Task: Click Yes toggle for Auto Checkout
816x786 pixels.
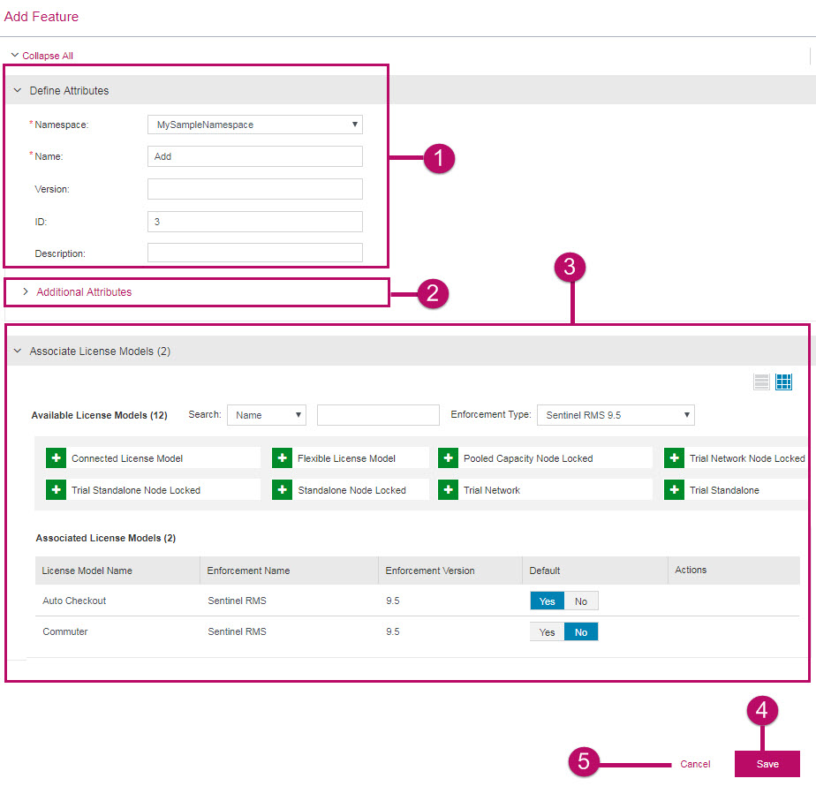Action: [547, 601]
